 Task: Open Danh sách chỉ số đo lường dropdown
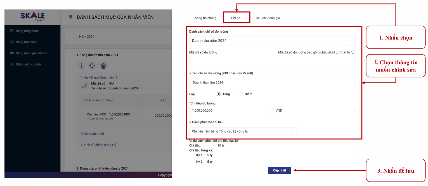click(x=271, y=41)
